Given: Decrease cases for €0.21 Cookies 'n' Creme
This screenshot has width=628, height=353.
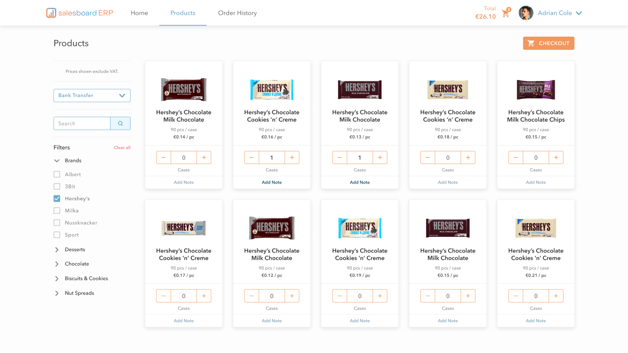Looking at the screenshot, I should [x=516, y=296].
